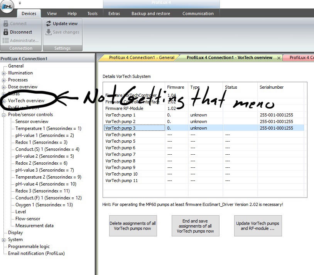Switch to the Devices ribbon tab
Screen dimensions: 314x275
(x=29, y=13)
